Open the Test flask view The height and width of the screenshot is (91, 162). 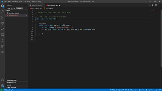click(x=2, y=40)
